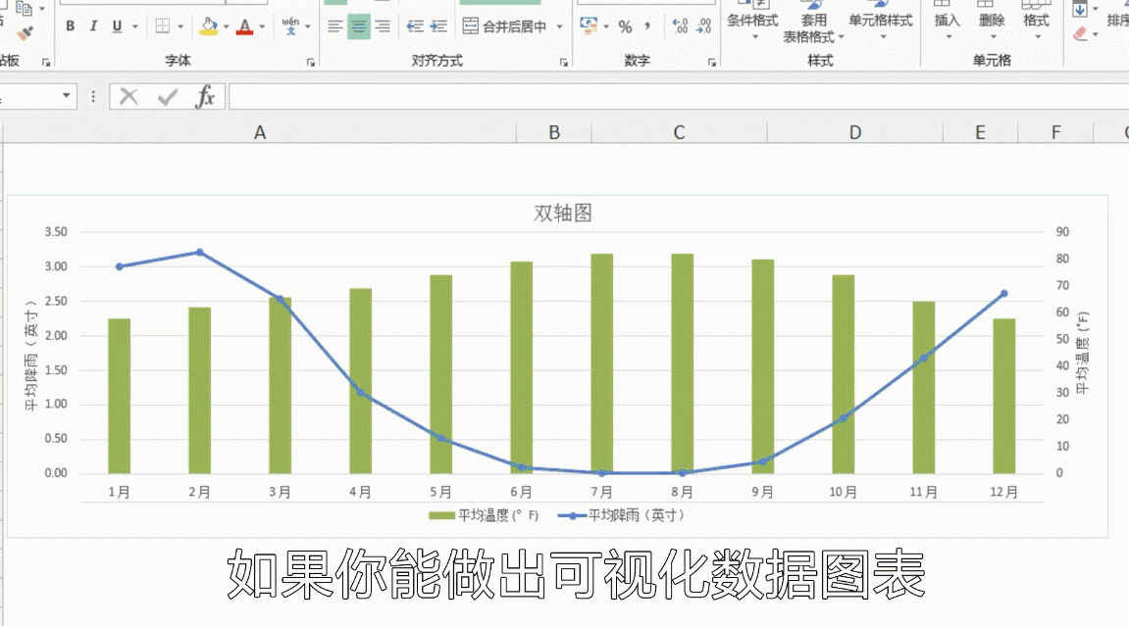Open phonetic guide dropdown arrow

point(308,26)
